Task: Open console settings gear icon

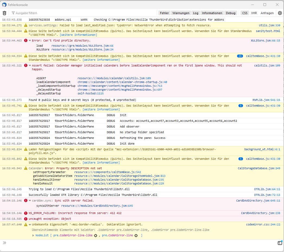Action: pyautogui.click(x=280, y=13)
